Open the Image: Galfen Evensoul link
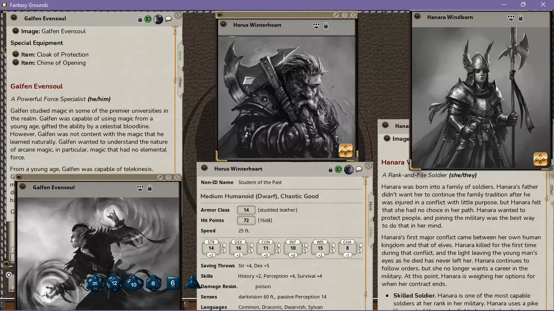The width and height of the screenshot is (554, 311). coord(16,31)
